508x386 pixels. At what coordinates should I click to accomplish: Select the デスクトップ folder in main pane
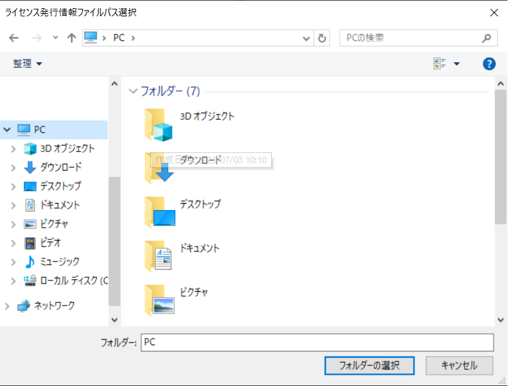(159, 211)
